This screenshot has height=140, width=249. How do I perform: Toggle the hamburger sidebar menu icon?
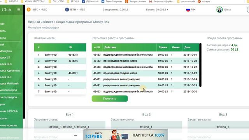click(x=19, y=9)
